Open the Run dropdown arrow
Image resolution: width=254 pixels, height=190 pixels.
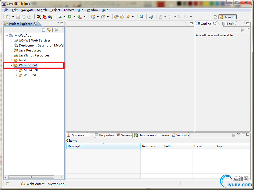[74, 17]
